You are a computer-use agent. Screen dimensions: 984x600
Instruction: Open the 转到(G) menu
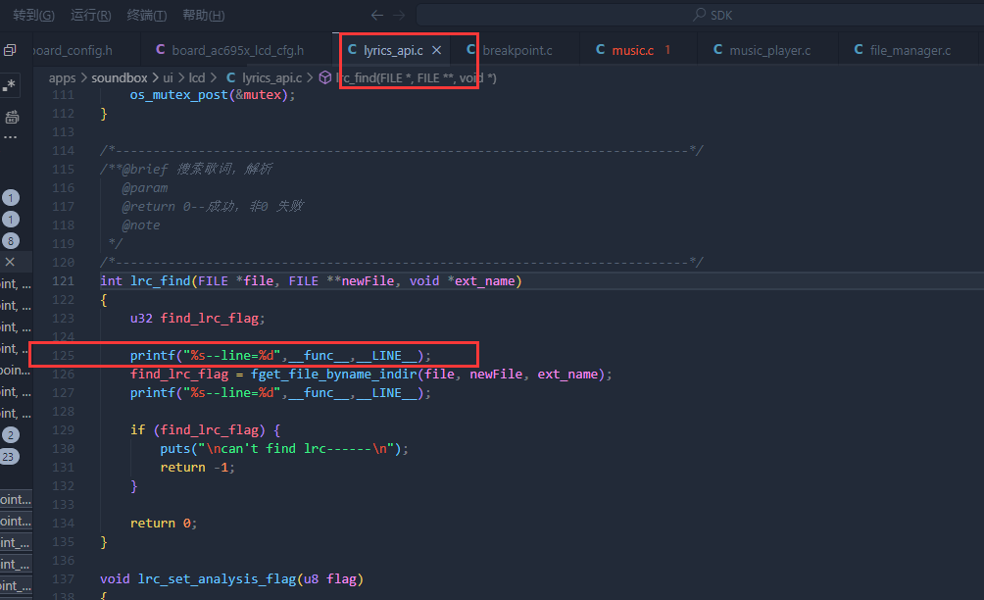(x=33, y=15)
